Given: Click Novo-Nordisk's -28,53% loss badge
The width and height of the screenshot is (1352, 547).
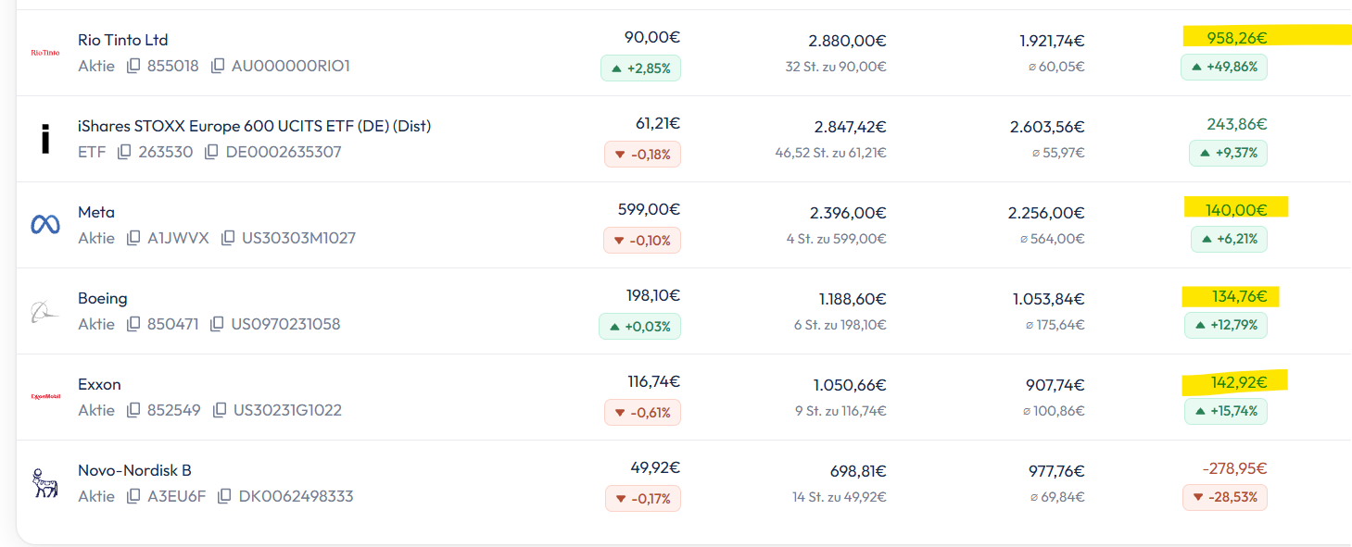Looking at the screenshot, I should 1224,498.
